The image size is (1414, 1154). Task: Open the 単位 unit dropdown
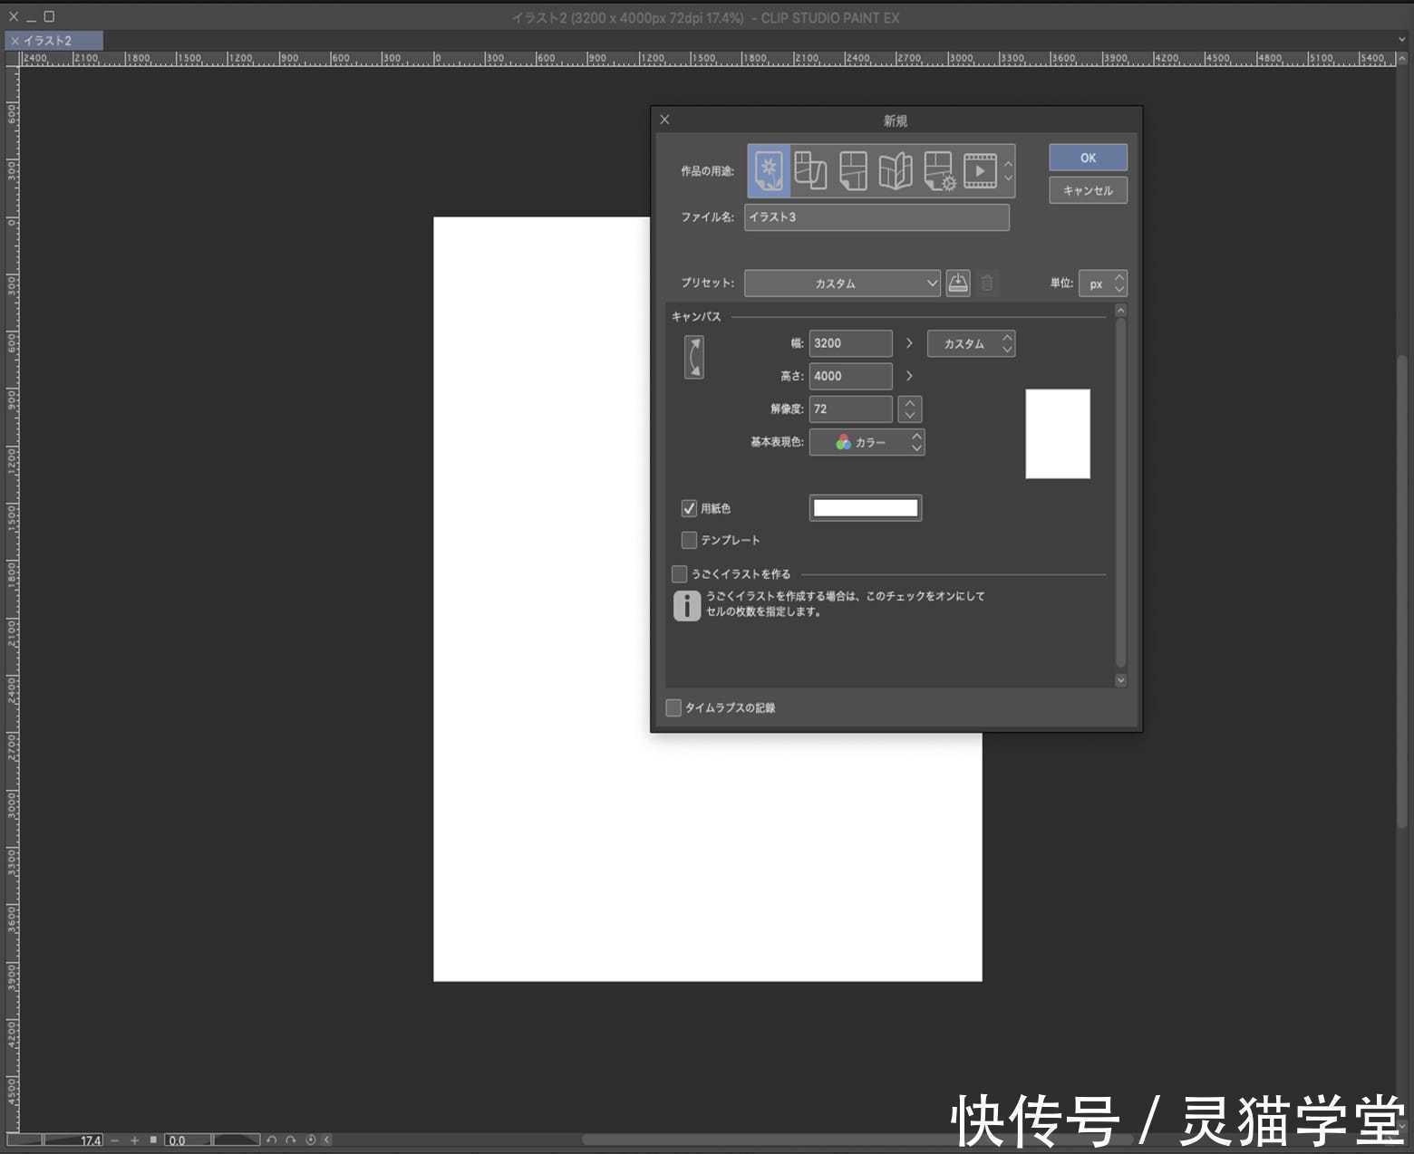coord(1102,283)
